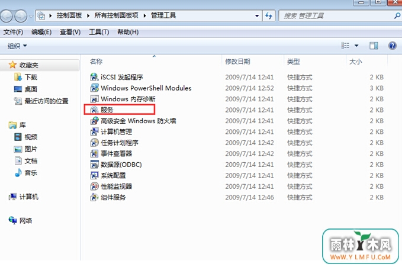402x267 pixels.
Task: Focus the 搜索 管理工具 search box
Action: 336,15
